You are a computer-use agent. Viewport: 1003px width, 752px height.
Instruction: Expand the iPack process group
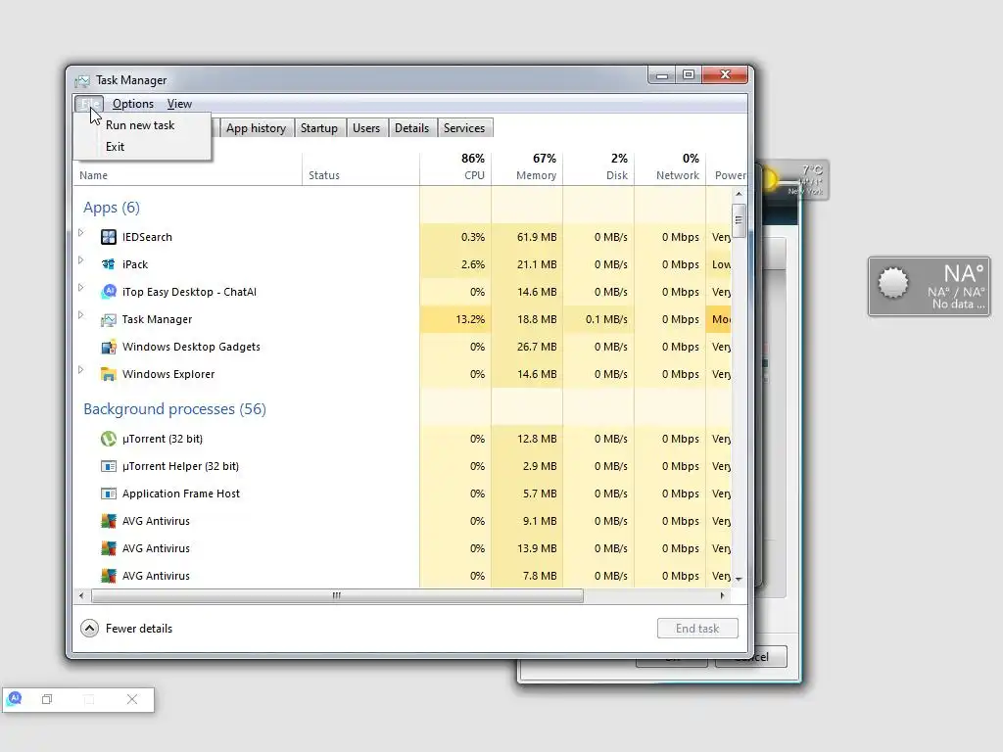(x=80, y=260)
